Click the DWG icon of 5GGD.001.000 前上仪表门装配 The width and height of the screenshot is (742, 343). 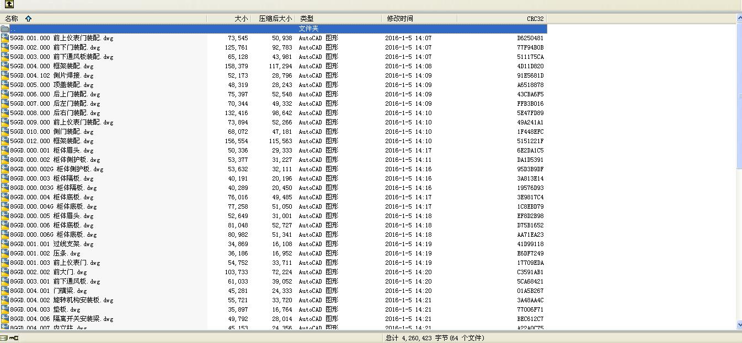(5, 38)
